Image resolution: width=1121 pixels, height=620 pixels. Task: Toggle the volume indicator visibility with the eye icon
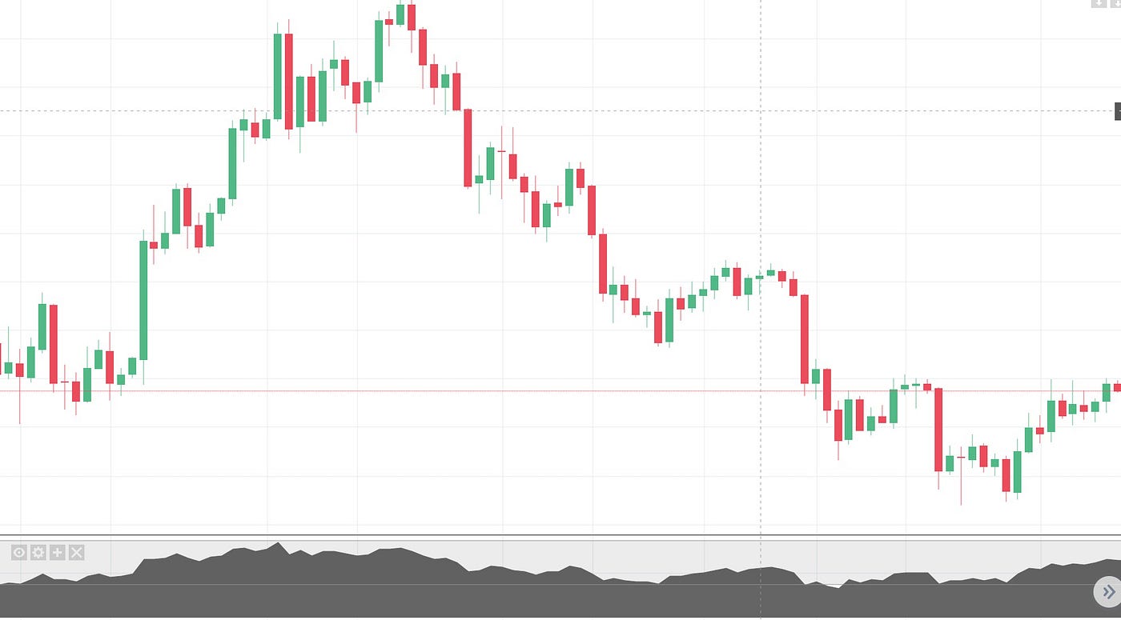click(x=19, y=552)
